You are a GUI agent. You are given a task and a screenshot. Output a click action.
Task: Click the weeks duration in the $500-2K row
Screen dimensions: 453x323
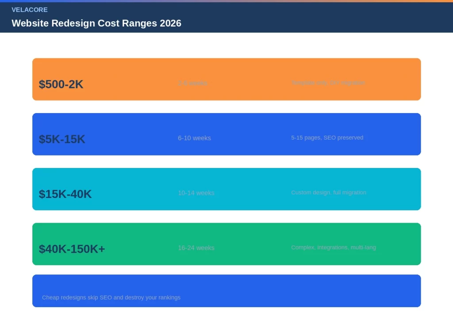point(192,83)
